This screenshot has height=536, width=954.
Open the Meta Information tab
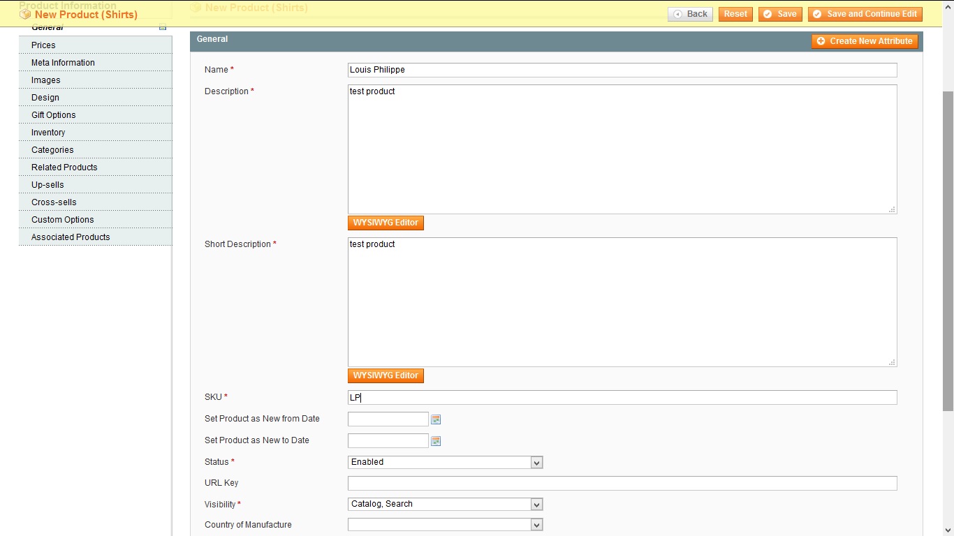95,63
